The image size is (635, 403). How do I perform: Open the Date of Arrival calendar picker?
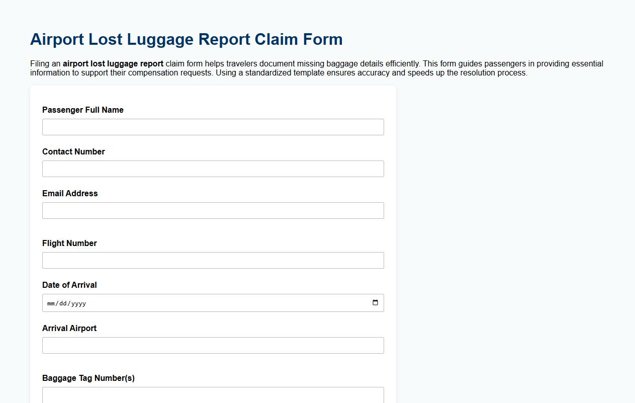375,303
